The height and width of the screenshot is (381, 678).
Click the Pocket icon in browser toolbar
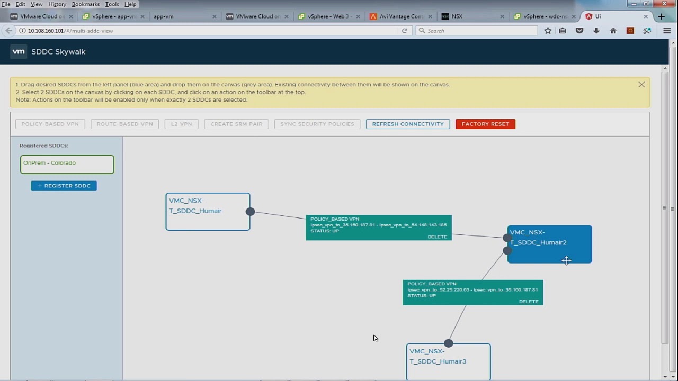tap(579, 31)
